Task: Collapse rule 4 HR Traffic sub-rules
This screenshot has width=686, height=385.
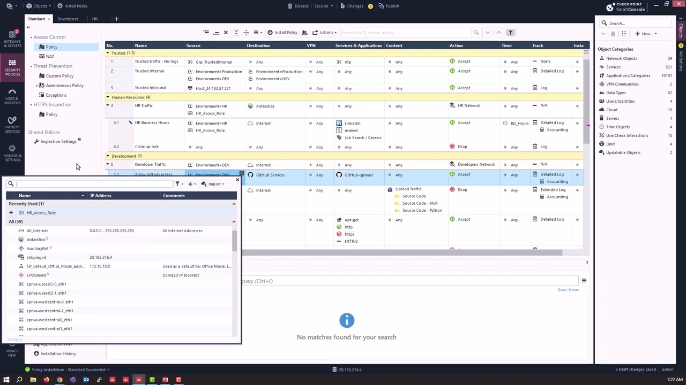Action: point(108,105)
